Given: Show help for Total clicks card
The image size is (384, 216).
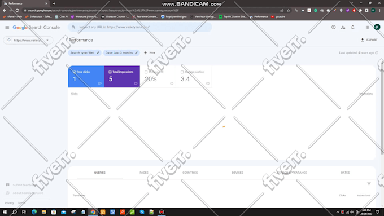Looking at the screenshot, I should (x=100, y=83).
